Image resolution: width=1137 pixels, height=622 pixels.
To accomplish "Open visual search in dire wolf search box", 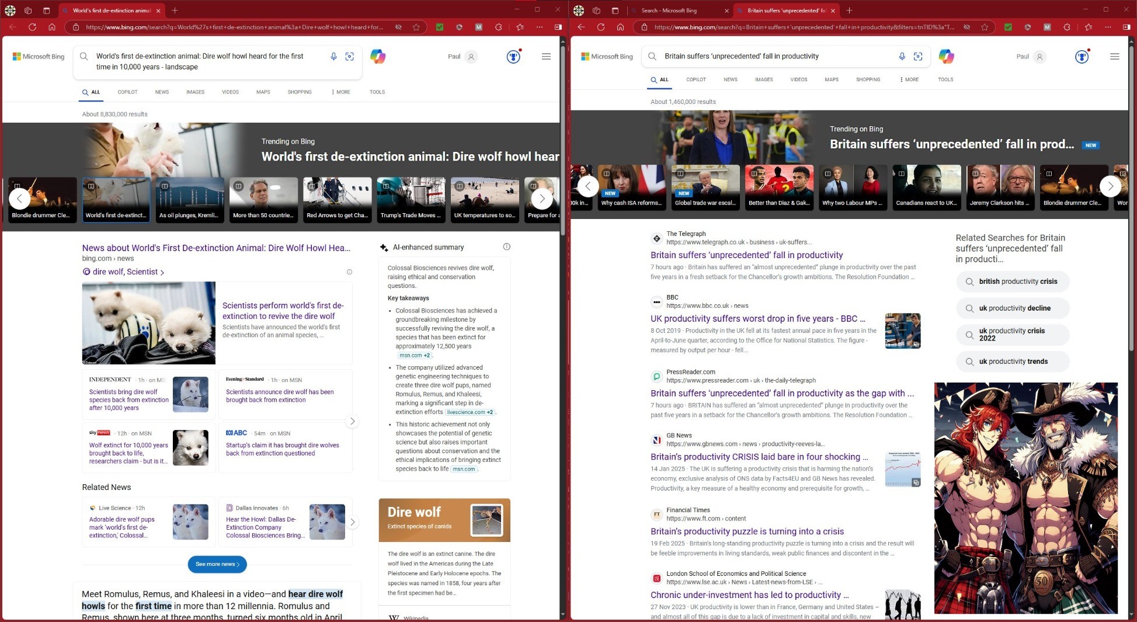I will pyautogui.click(x=350, y=57).
